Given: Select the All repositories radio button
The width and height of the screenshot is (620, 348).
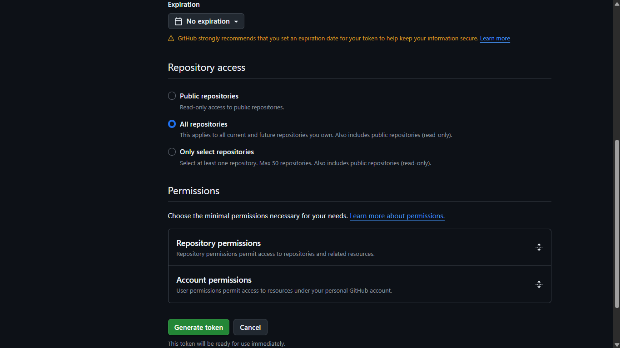Looking at the screenshot, I should pos(172,124).
